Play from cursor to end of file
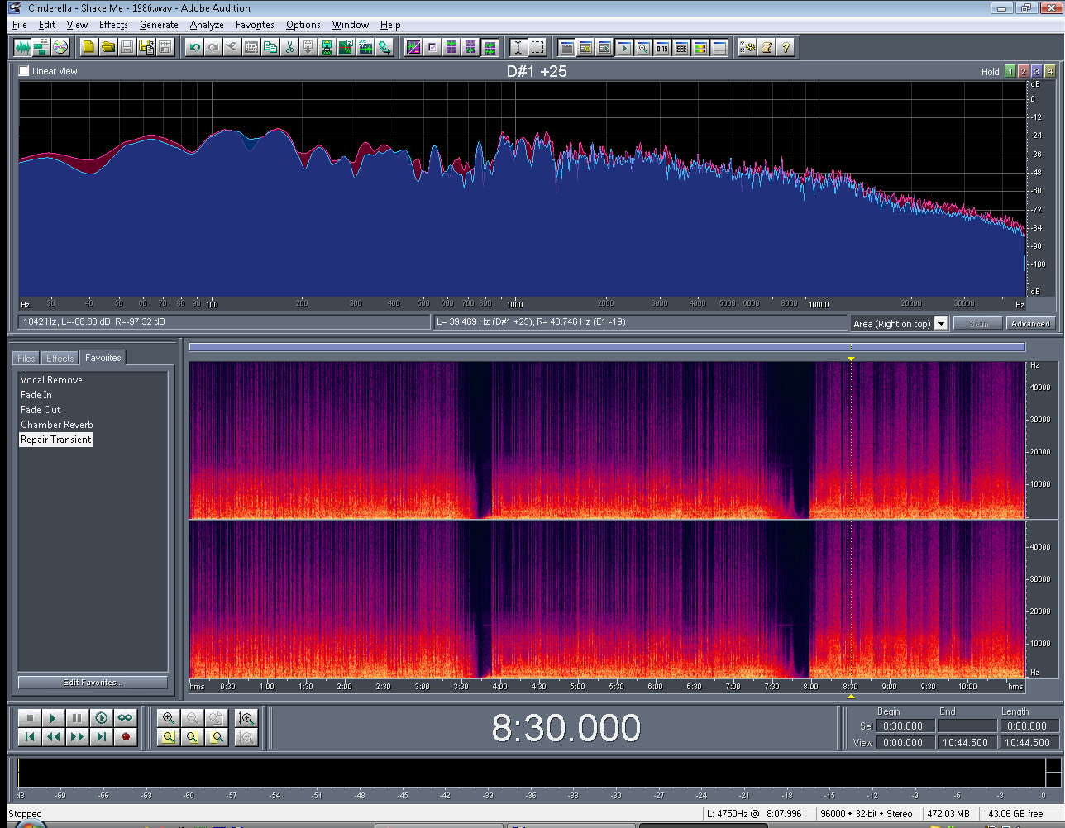This screenshot has height=828, width=1065. coord(101,718)
